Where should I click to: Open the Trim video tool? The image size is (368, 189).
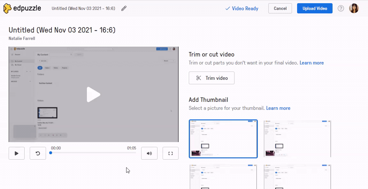tap(211, 78)
